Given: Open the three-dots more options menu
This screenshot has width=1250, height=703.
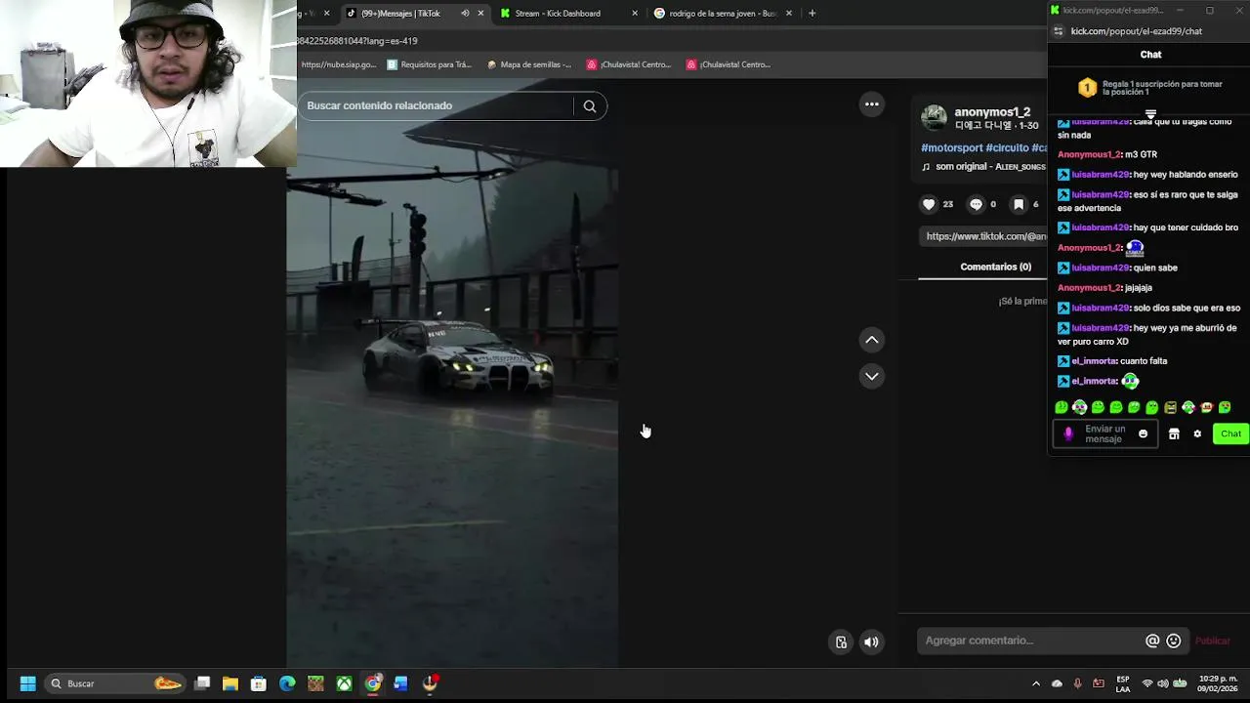Looking at the screenshot, I should coord(872,104).
